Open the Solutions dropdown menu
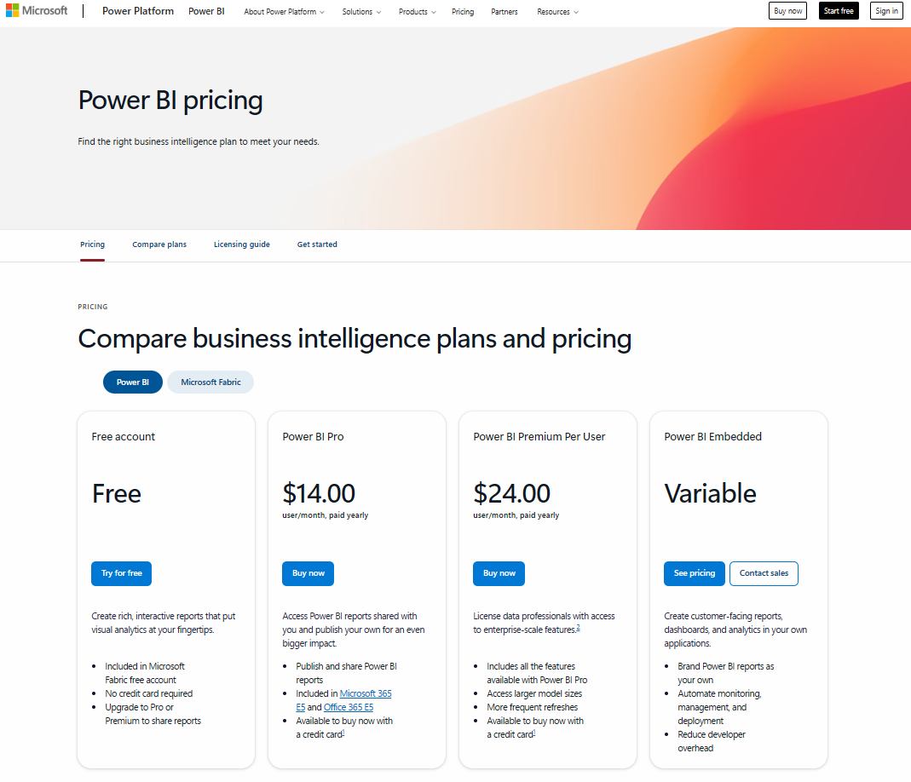 [x=360, y=11]
